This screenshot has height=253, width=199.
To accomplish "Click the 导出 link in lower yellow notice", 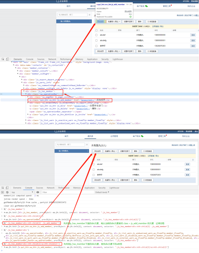I will (x=157, y=156).
